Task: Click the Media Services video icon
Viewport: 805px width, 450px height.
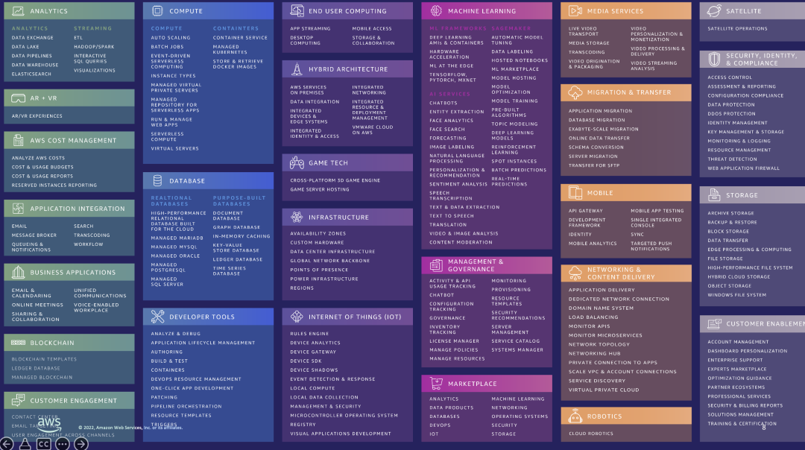Action: [575, 10]
